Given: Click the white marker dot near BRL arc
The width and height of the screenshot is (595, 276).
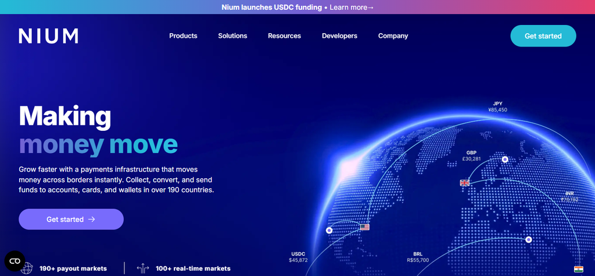Looking at the screenshot, I should 529,239.
